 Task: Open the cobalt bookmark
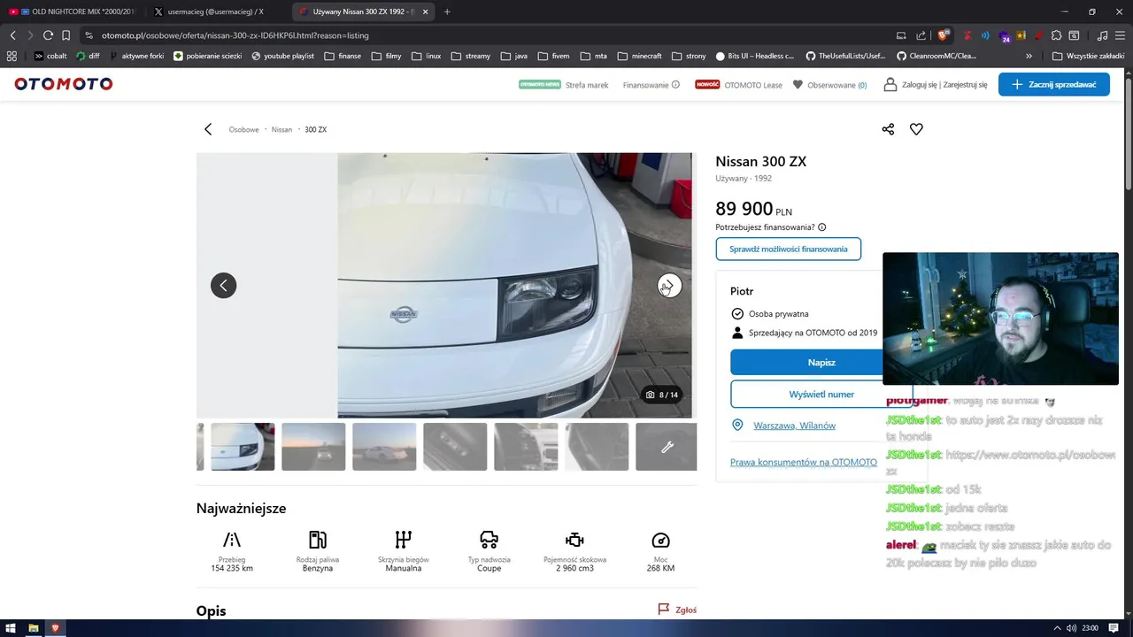pyautogui.click(x=50, y=56)
